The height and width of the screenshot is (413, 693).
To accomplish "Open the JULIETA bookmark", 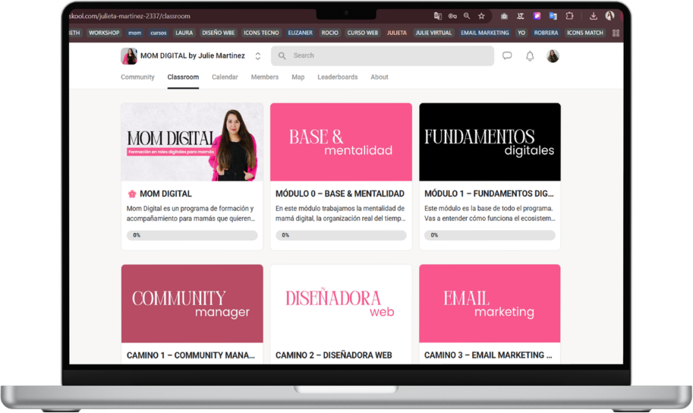I will (x=397, y=33).
